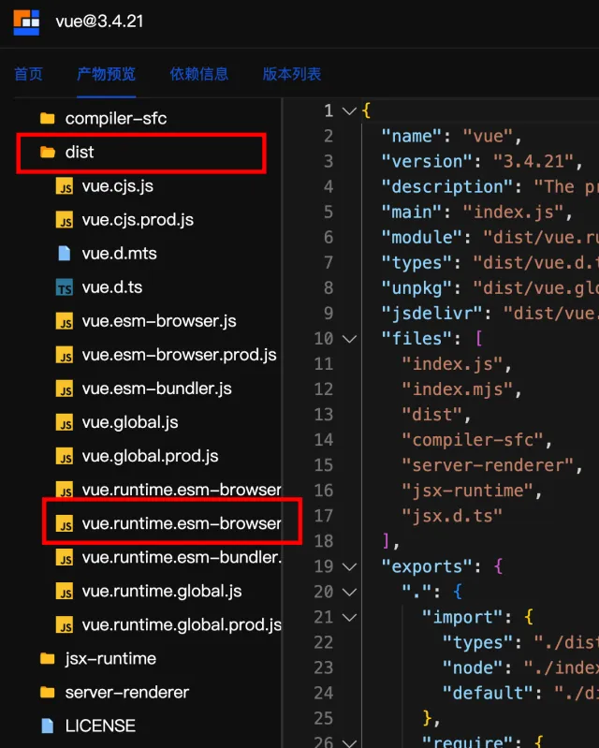Collapse code fold at line 1
Screen dimensions: 599x748
pyautogui.click(x=350, y=111)
